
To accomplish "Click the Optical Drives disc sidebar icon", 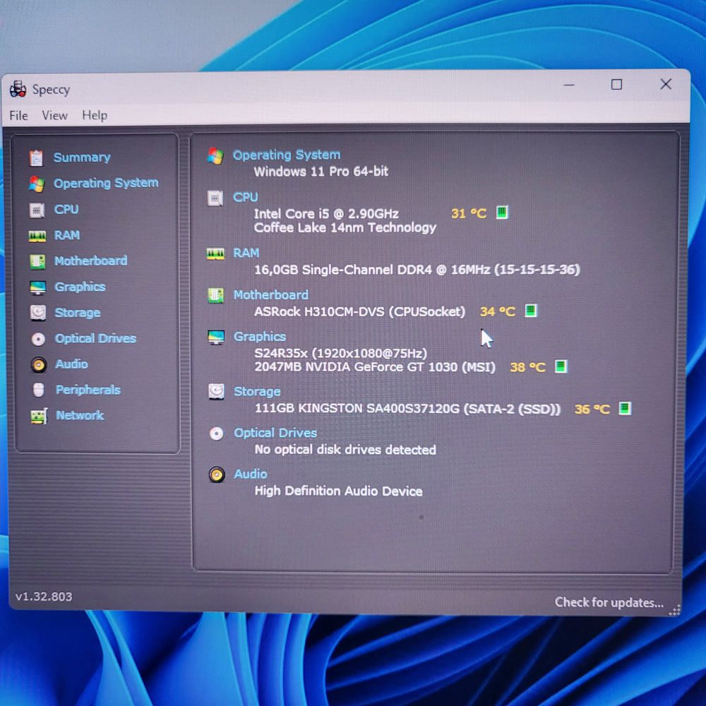I will [x=38, y=339].
